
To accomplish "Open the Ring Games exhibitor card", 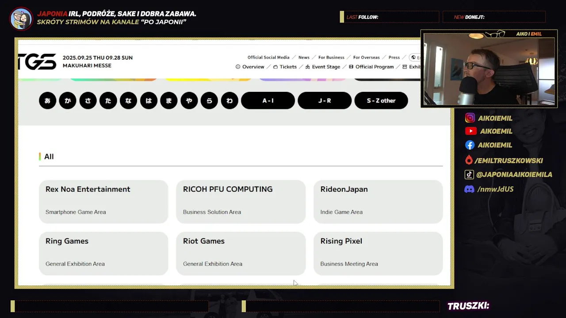I will coord(103,254).
